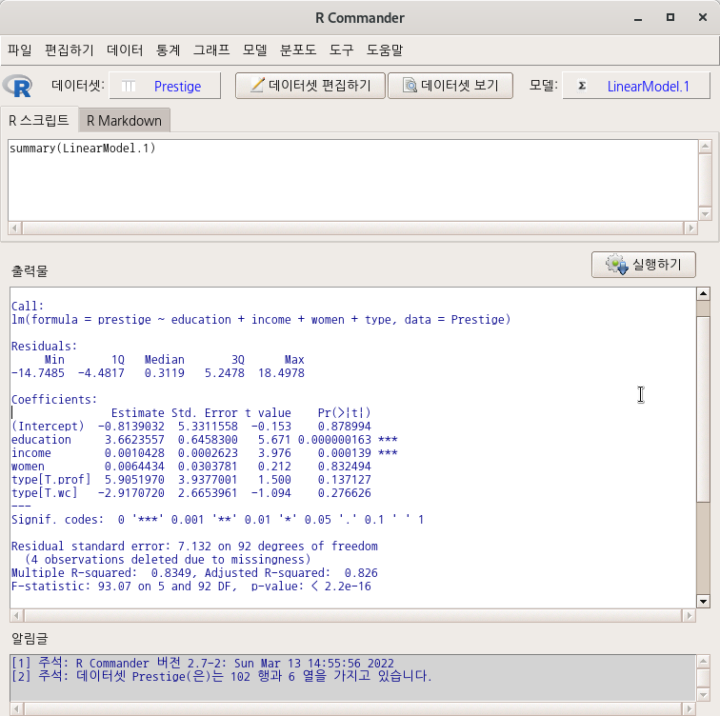Screen dimensions: 720x716
Task: Click the messages pane scroll up arrow
Action: (x=703, y=661)
